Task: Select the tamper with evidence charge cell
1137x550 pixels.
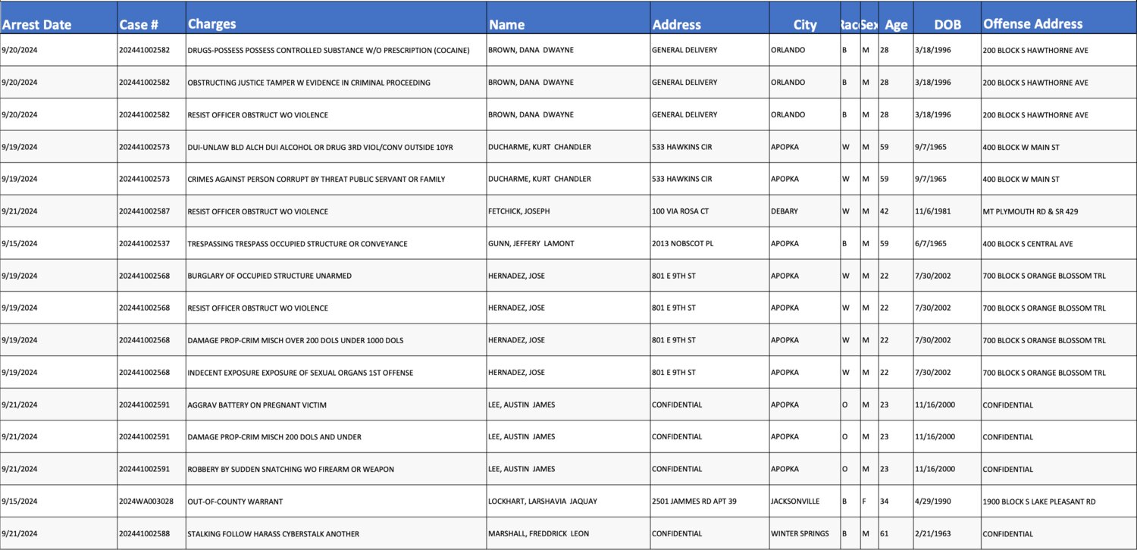Action: (x=337, y=83)
